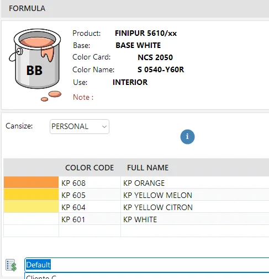Click the S 0540-Y60R color name
The width and height of the screenshot is (269, 279).
pos(161,69)
